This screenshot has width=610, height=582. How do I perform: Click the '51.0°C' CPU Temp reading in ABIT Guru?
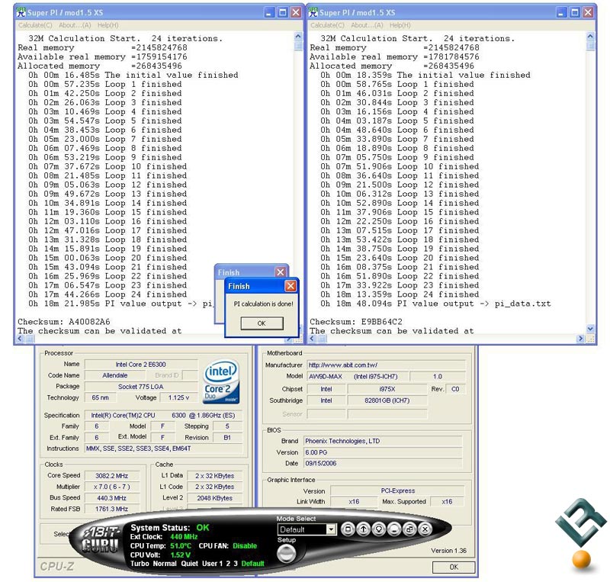[x=181, y=546]
